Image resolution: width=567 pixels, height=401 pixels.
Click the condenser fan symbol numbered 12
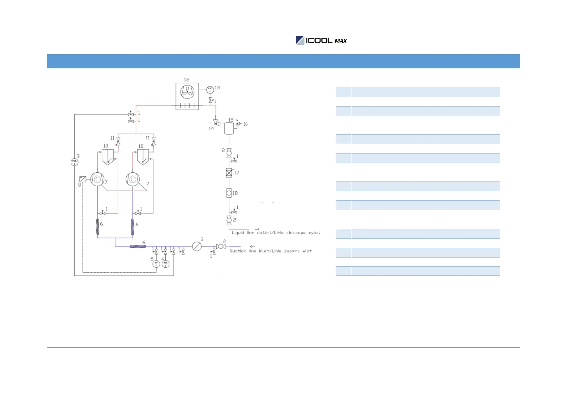point(187,92)
